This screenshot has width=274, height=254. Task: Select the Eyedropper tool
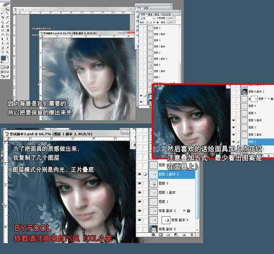pyautogui.click(x=7, y=48)
